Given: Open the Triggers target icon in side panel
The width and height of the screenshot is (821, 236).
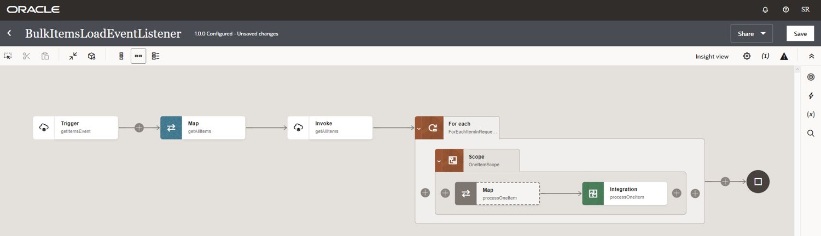Looking at the screenshot, I should point(811,77).
